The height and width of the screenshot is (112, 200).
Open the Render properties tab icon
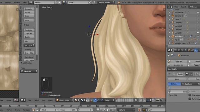coord(176,50)
